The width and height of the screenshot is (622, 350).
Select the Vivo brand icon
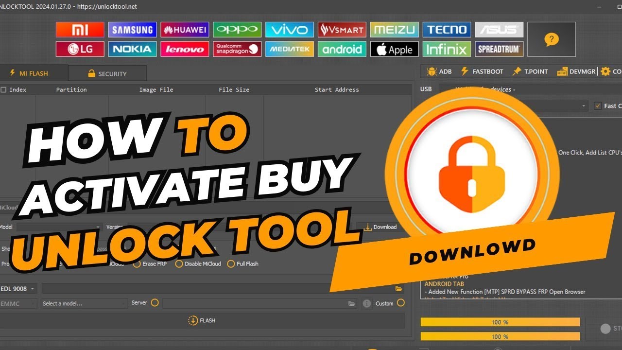(x=290, y=30)
